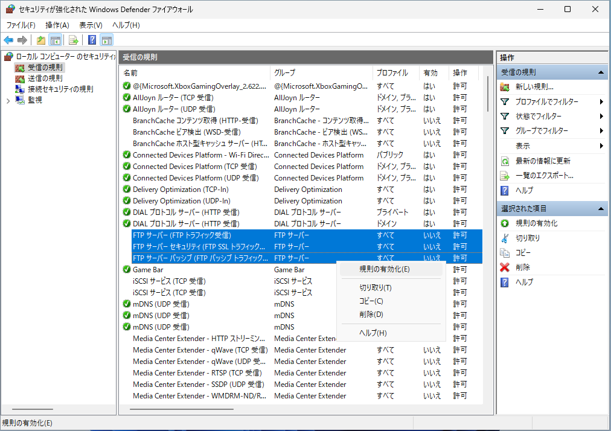Click the 送信の規則 tree icon
The height and width of the screenshot is (431, 611).
point(20,78)
